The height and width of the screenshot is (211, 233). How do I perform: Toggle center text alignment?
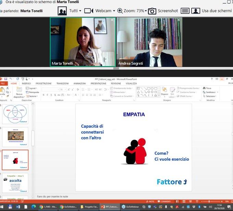tap(87, 95)
